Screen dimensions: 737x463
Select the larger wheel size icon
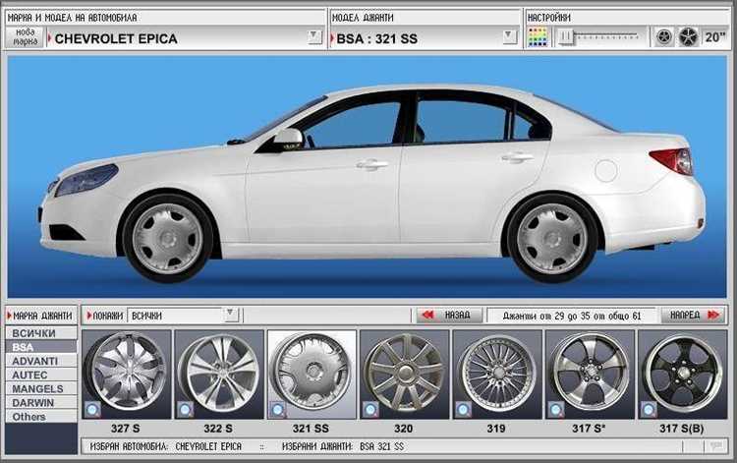click(688, 37)
